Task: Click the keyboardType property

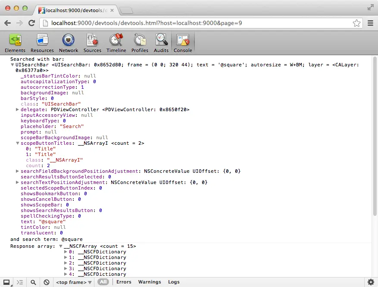Action: coord(43,121)
